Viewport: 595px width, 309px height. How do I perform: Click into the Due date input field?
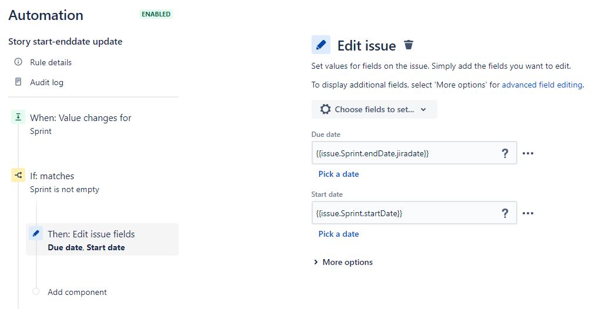[414, 153]
